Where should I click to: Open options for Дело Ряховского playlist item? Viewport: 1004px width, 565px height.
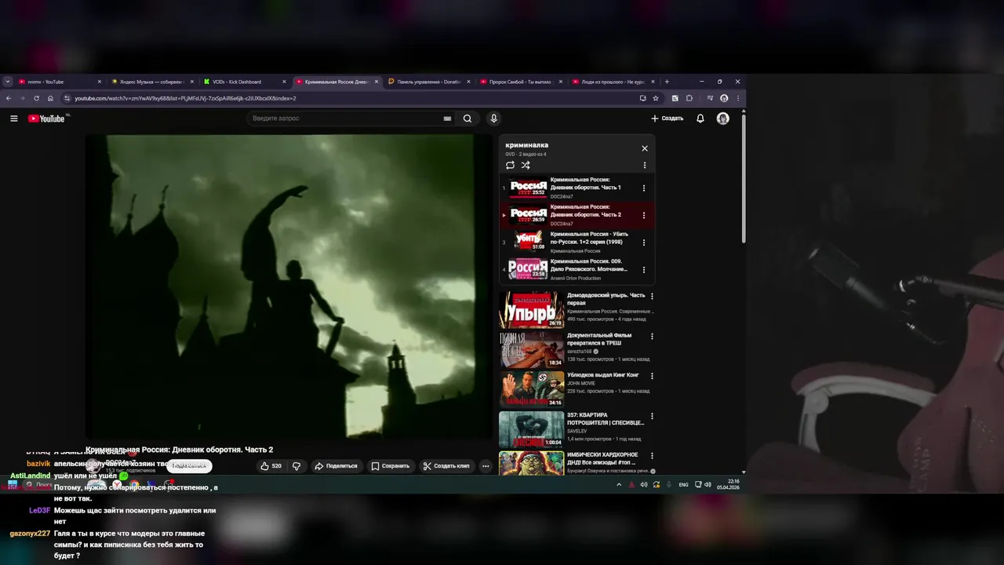pyautogui.click(x=644, y=269)
